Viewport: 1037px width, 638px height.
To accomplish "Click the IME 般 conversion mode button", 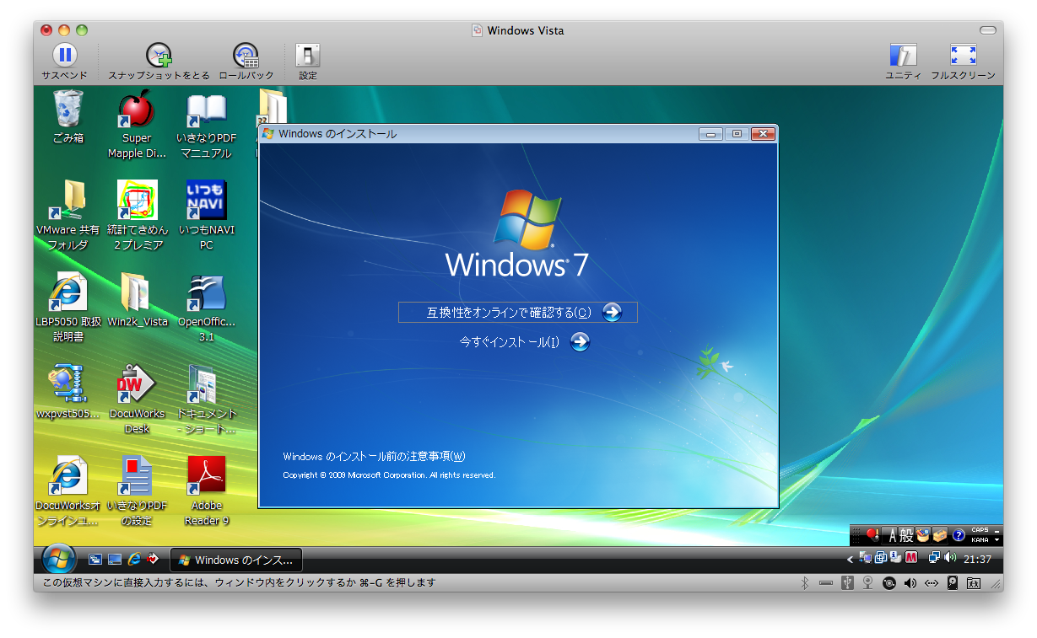I will [906, 535].
